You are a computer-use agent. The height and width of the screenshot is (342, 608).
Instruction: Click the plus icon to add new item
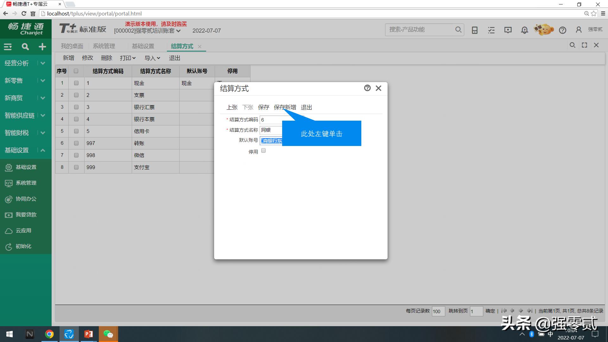tap(42, 47)
